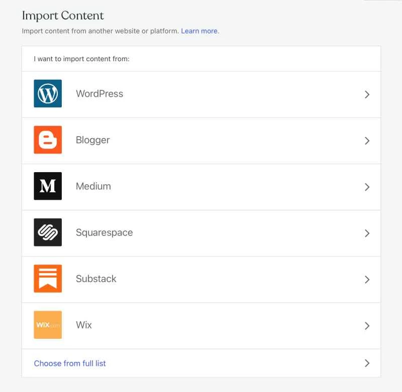The width and height of the screenshot is (402, 392).
Task: Choose Blogger as the import source
Action: click(x=201, y=141)
